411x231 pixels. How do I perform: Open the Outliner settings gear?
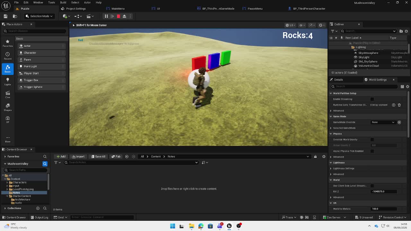[x=407, y=31]
